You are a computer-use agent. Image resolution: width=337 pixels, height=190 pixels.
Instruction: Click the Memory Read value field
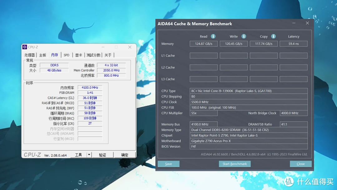click(203, 44)
